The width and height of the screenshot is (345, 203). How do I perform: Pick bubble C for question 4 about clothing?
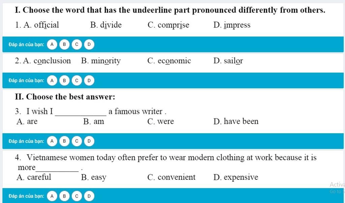click(77, 196)
